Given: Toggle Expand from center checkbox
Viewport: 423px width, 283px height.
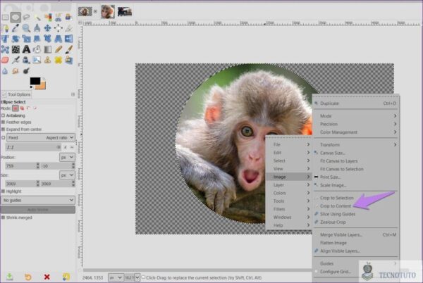Looking at the screenshot, I should pos(4,130).
